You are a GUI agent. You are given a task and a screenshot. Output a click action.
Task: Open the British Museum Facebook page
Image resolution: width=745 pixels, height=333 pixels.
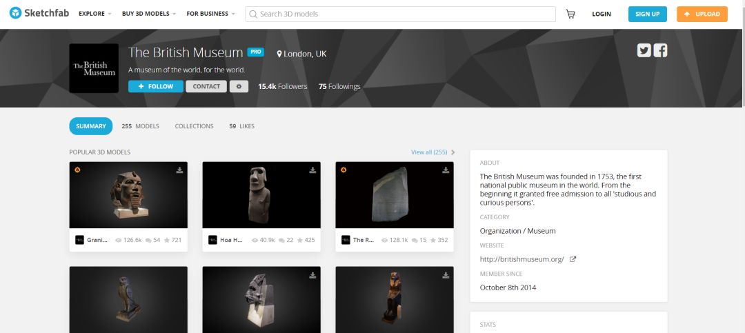click(660, 50)
